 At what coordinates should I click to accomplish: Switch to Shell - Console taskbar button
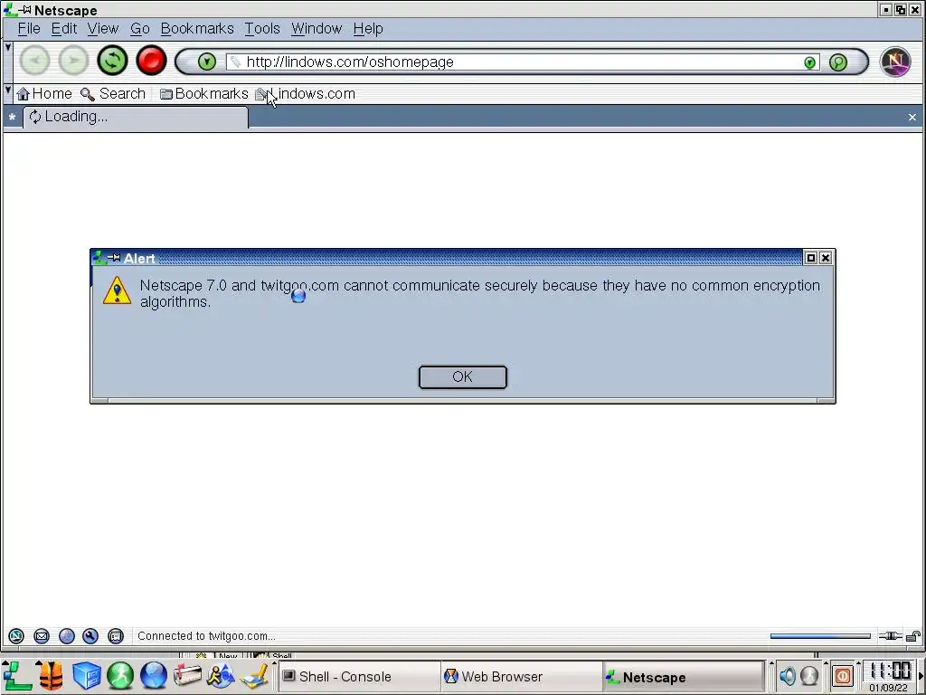tap(359, 677)
